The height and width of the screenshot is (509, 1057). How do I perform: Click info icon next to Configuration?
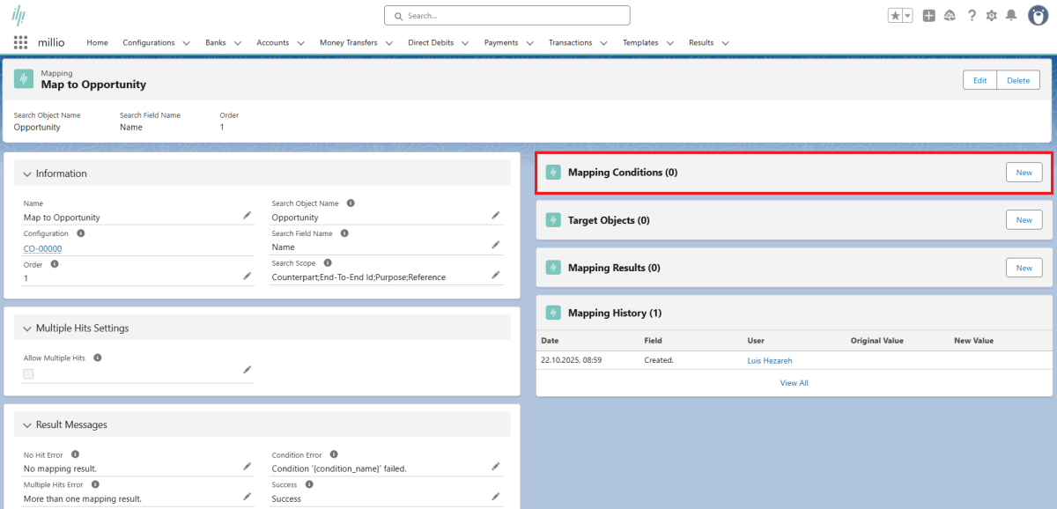click(81, 233)
